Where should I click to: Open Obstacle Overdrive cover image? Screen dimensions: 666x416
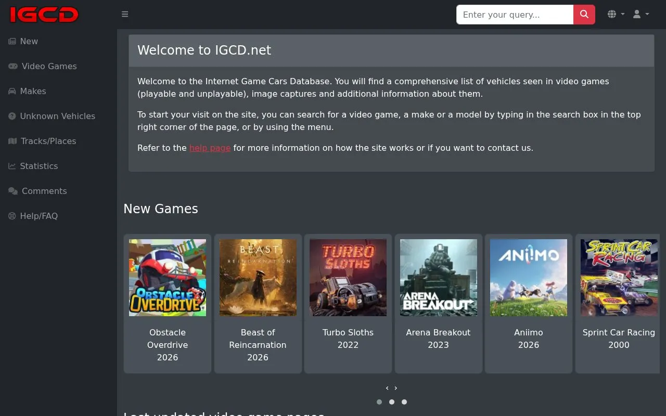tap(168, 278)
